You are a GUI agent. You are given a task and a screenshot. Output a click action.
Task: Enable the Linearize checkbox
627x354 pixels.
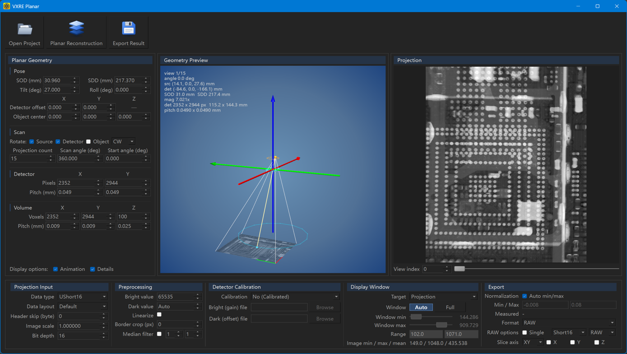(159, 315)
